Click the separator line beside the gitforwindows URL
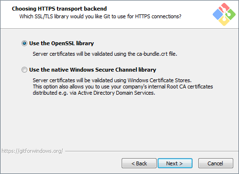This screenshot has width=239, height=174. point(152,151)
